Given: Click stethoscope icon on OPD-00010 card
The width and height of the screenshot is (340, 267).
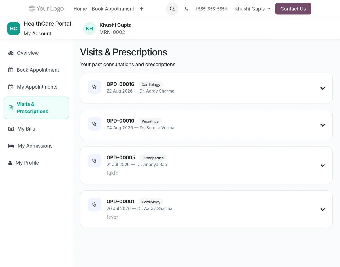Looking at the screenshot, I should pyautogui.click(x=94, y=124).
